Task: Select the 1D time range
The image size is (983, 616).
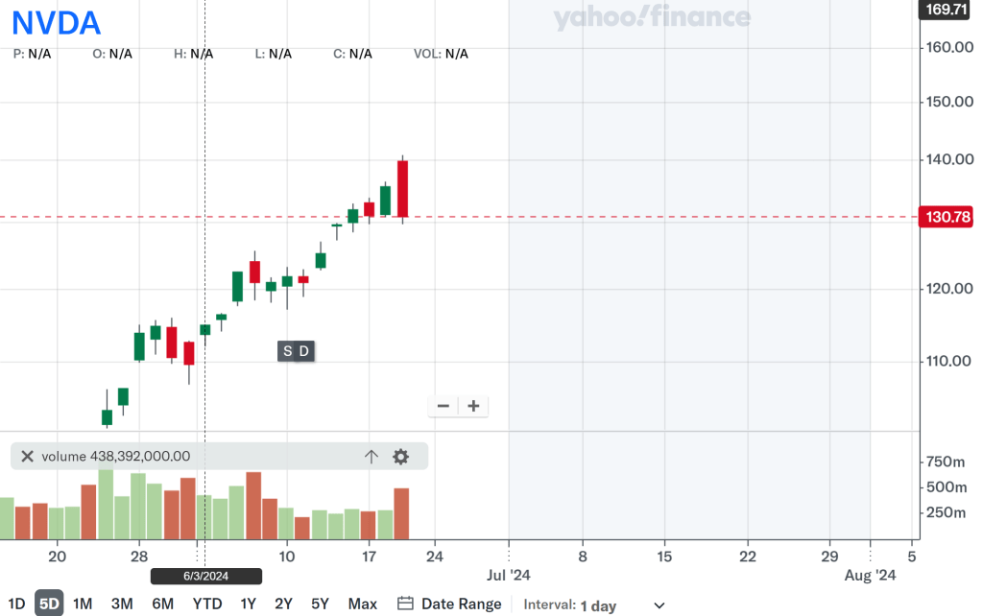Action: [x=16, y=604]
